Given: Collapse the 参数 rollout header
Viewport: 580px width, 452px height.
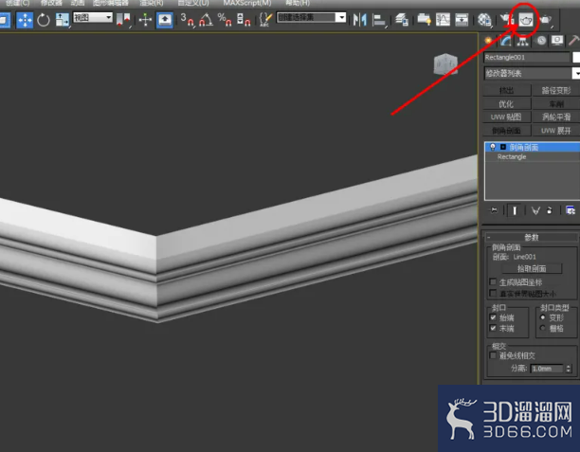Looking at the screenshot, I should point(531,237).
